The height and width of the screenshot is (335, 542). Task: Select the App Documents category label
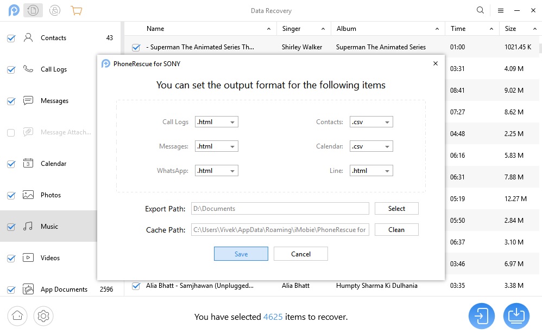click(64, 289)
